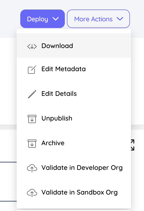Click cloud upload icon for Sandbox Org
The width and height of the screenshot is (144, 211).
[x=32, y=193]
